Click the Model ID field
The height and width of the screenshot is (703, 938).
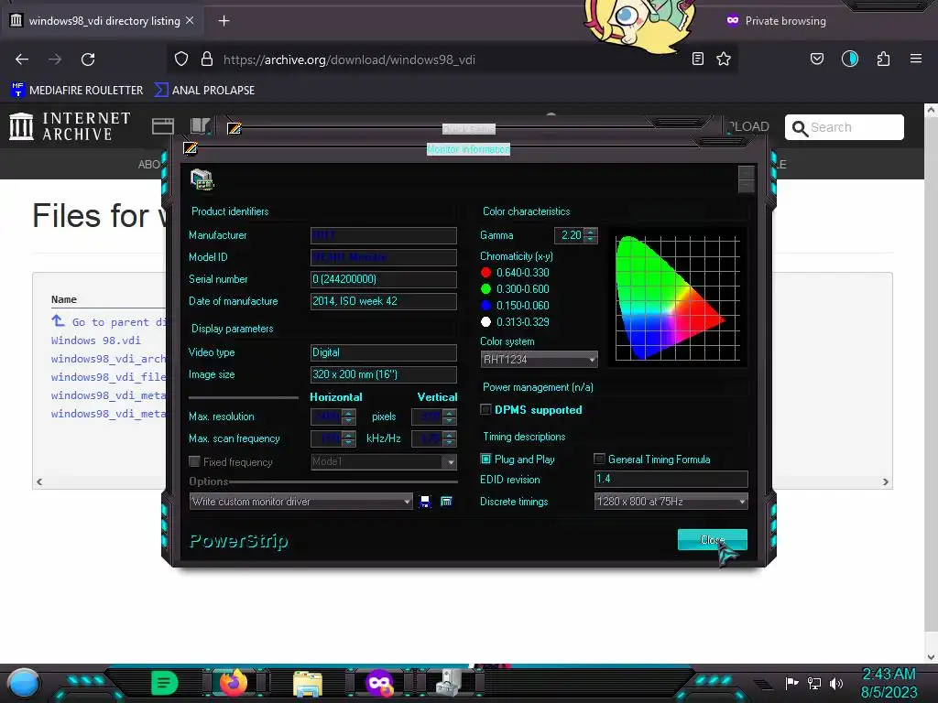[384, 257]
